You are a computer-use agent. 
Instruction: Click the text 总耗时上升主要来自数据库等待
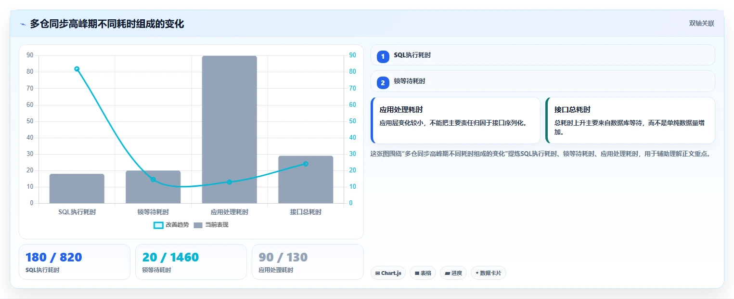pyautogui.click(x=630, y=127)
